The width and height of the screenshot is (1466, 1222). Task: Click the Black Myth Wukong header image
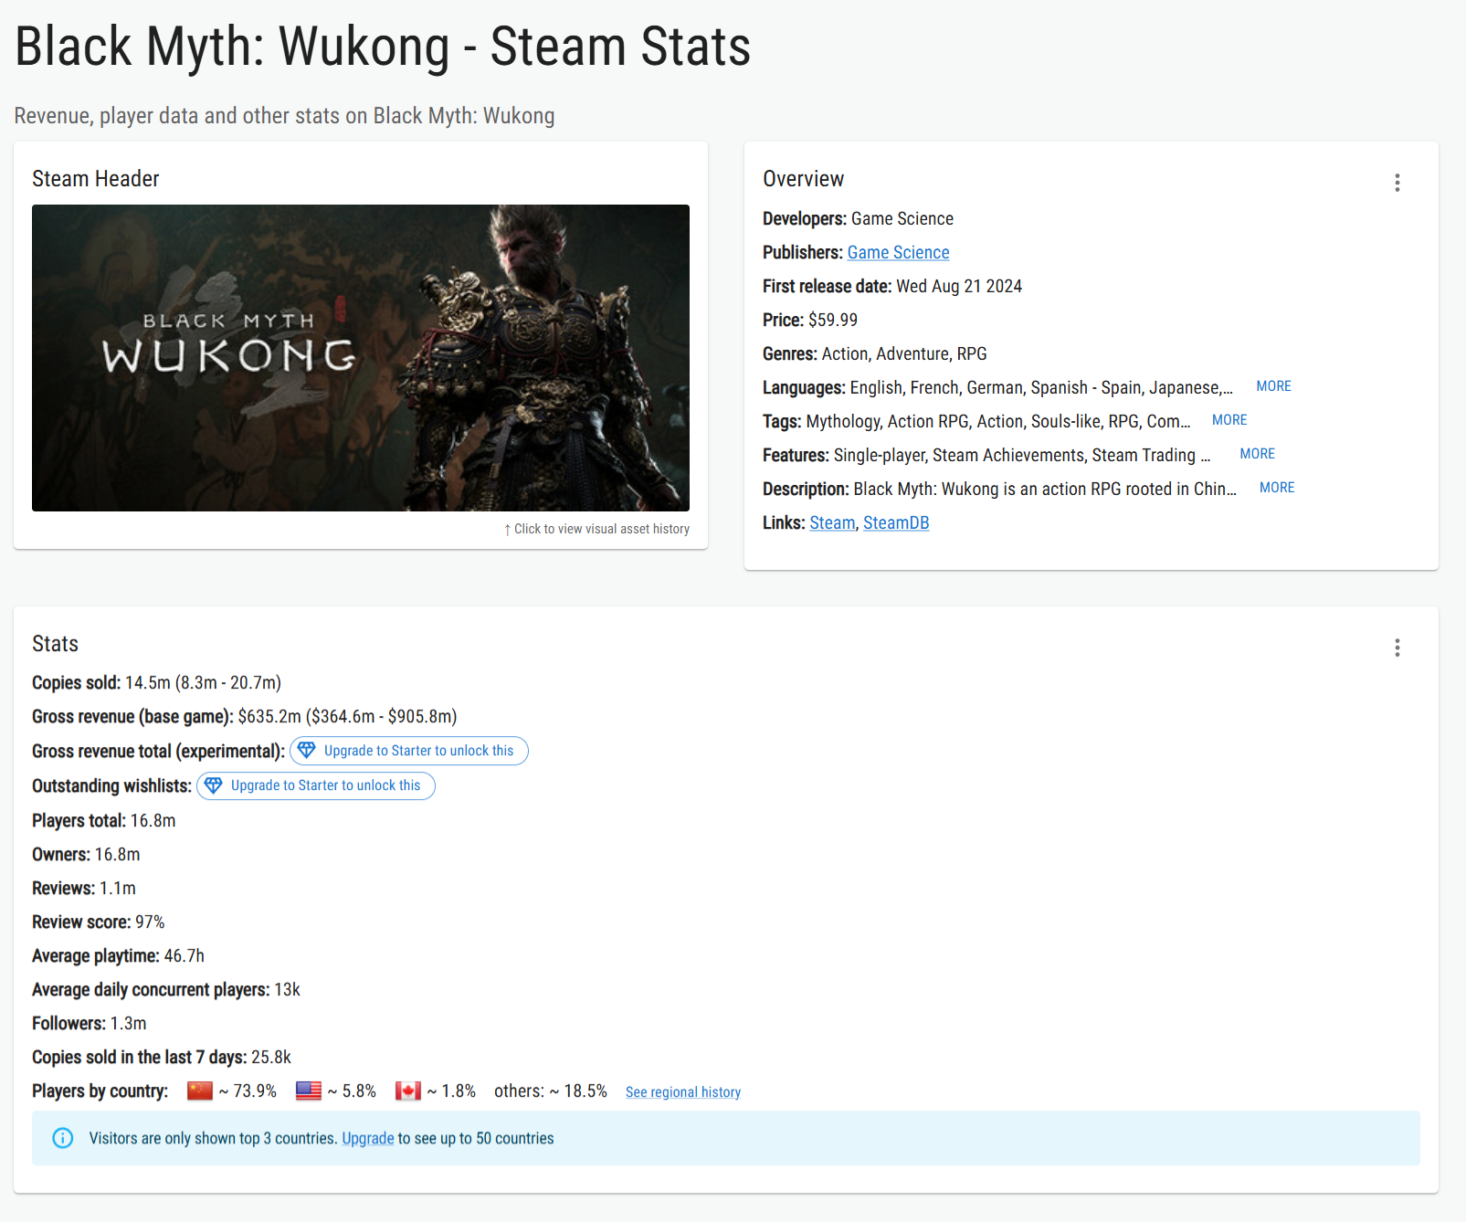click(x=361, y=358)
